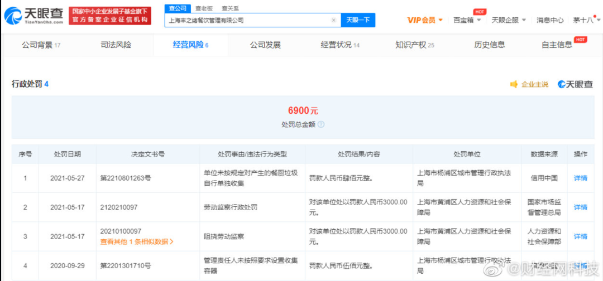The width and height of the screenshot is (603, 281).
Task: Expand the 天眼企服 dropdown
Action: click(508, 20)
